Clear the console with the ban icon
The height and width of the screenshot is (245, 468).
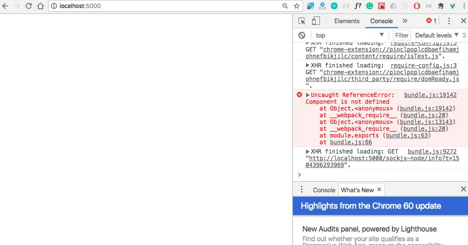(x=302, y=35)
